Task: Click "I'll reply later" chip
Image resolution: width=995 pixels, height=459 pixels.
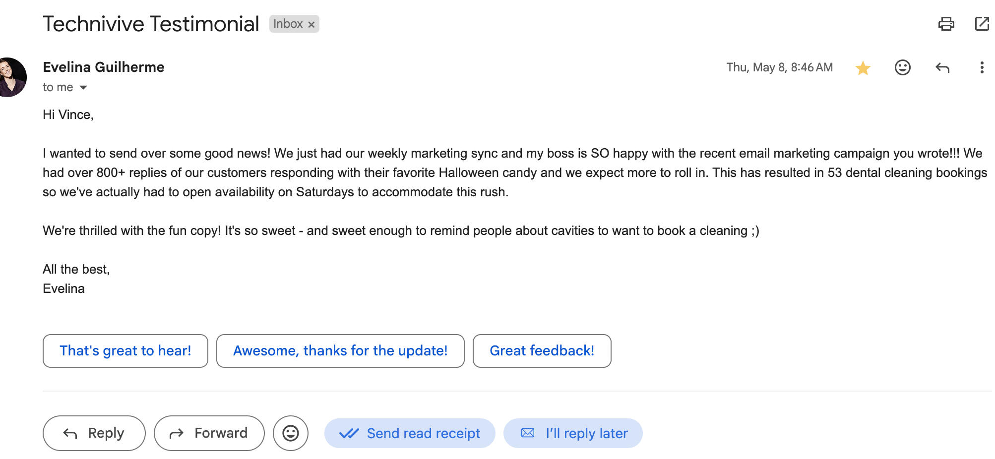Action: (573, 433)
